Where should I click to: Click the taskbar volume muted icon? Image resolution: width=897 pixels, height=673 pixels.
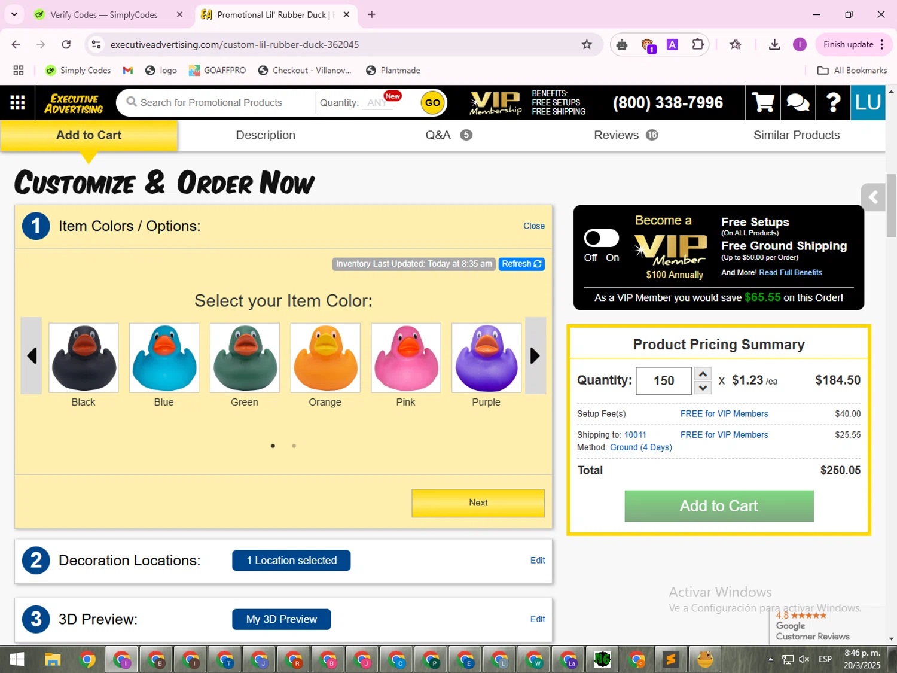(x=804, y=659)
